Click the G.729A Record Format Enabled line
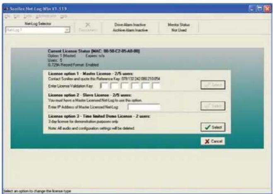 click(73, 65)
